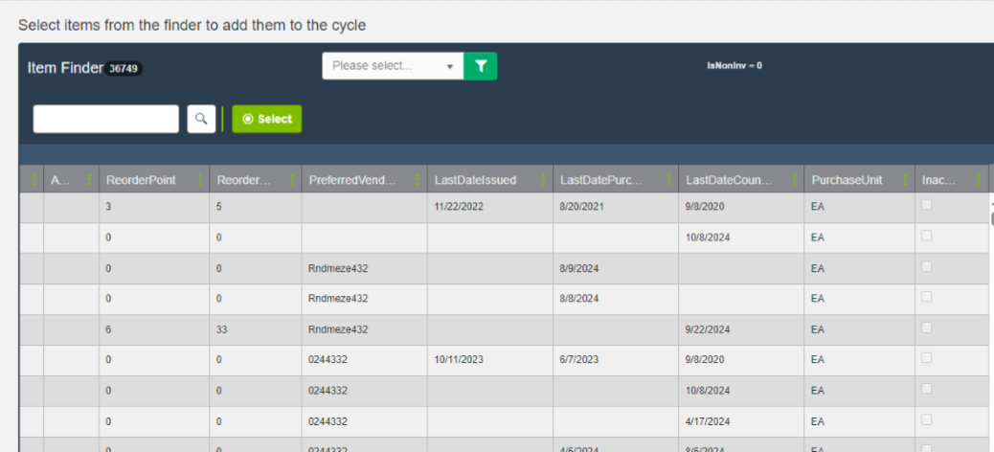Viewport: 994px width, 452px height.
Task: Select the Rndmeze432 vendor cell dated 8/9/2024
Action: 338,269
